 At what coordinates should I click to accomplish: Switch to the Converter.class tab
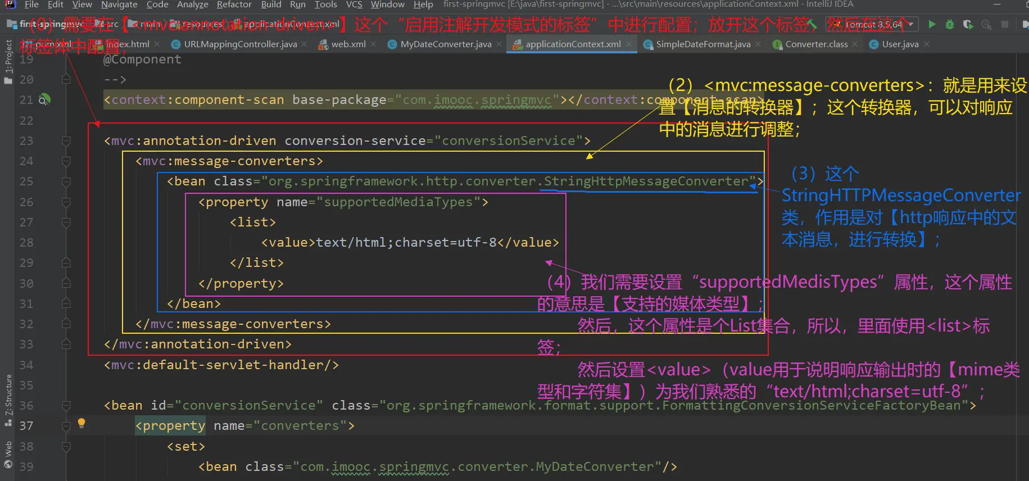point(816,44)
